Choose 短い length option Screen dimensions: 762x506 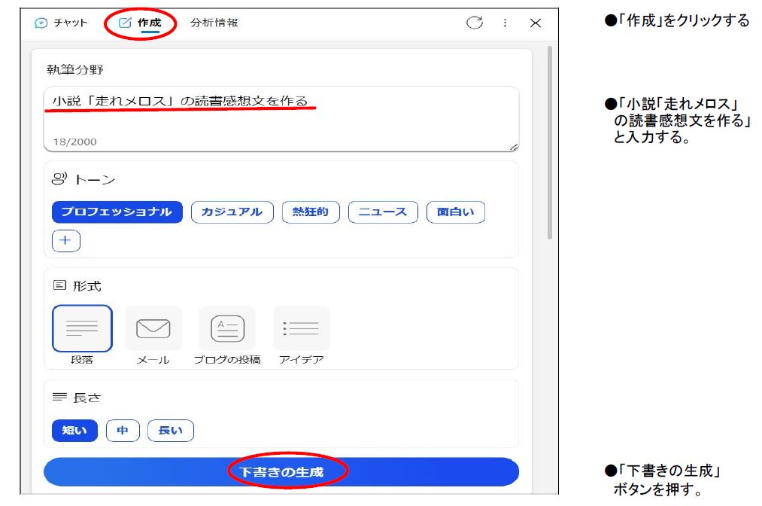pos(74,431)
